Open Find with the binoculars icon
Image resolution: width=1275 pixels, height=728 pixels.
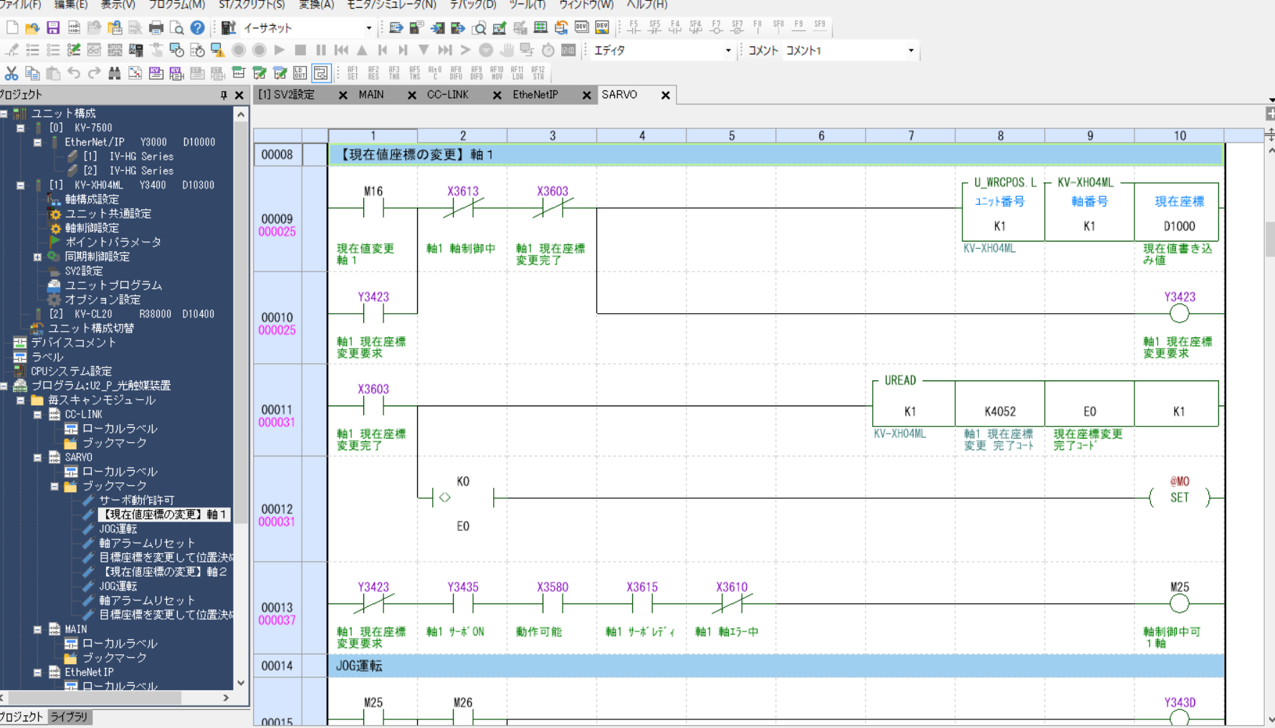[114, 73]
